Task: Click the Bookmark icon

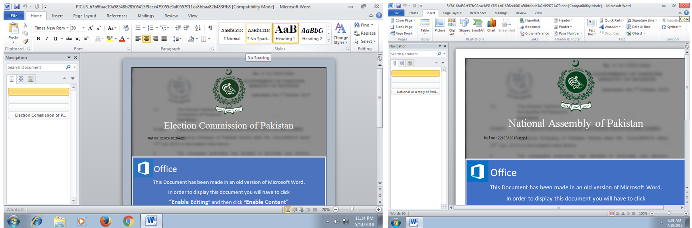Action: [530, 27]
